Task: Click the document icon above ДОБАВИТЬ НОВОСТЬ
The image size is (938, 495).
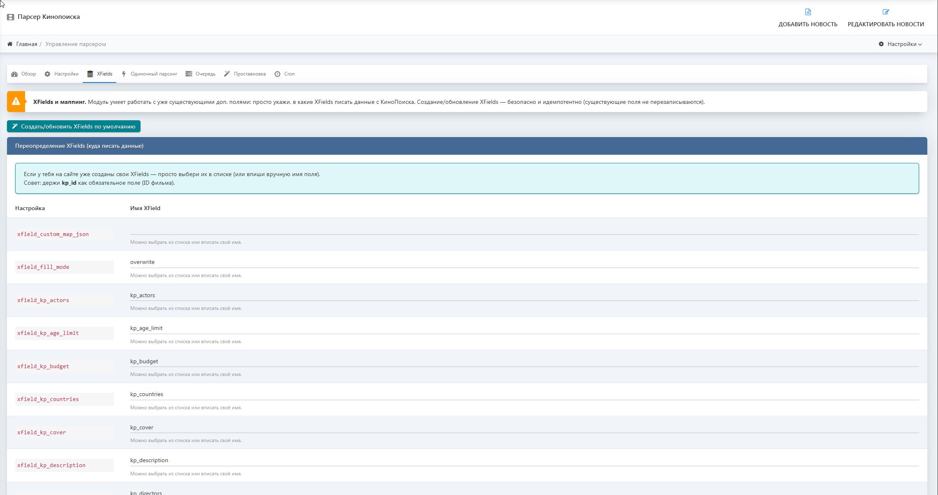Action: coord(808,12)
